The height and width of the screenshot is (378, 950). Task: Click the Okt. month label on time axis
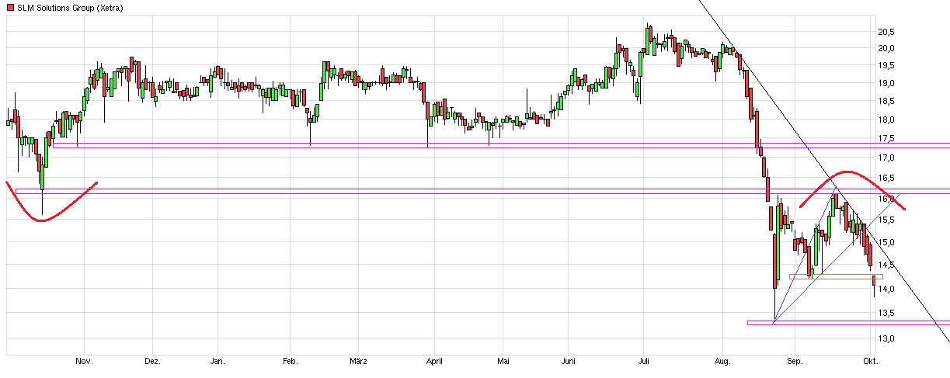871,362
